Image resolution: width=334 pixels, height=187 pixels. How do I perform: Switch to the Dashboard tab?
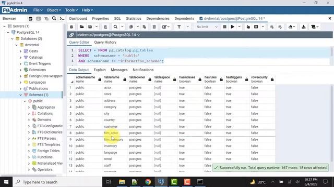[x=78, y=19]
